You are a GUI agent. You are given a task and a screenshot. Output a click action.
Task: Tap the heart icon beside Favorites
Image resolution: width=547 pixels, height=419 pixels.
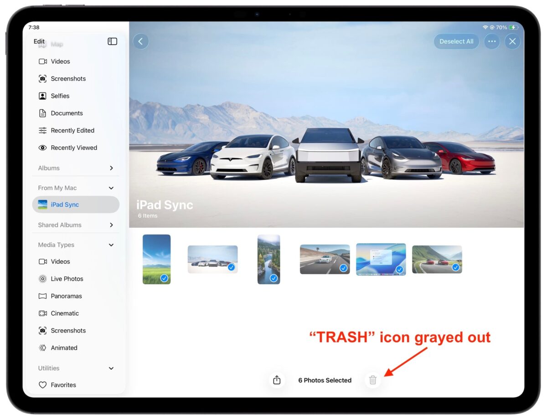point(43,385)
